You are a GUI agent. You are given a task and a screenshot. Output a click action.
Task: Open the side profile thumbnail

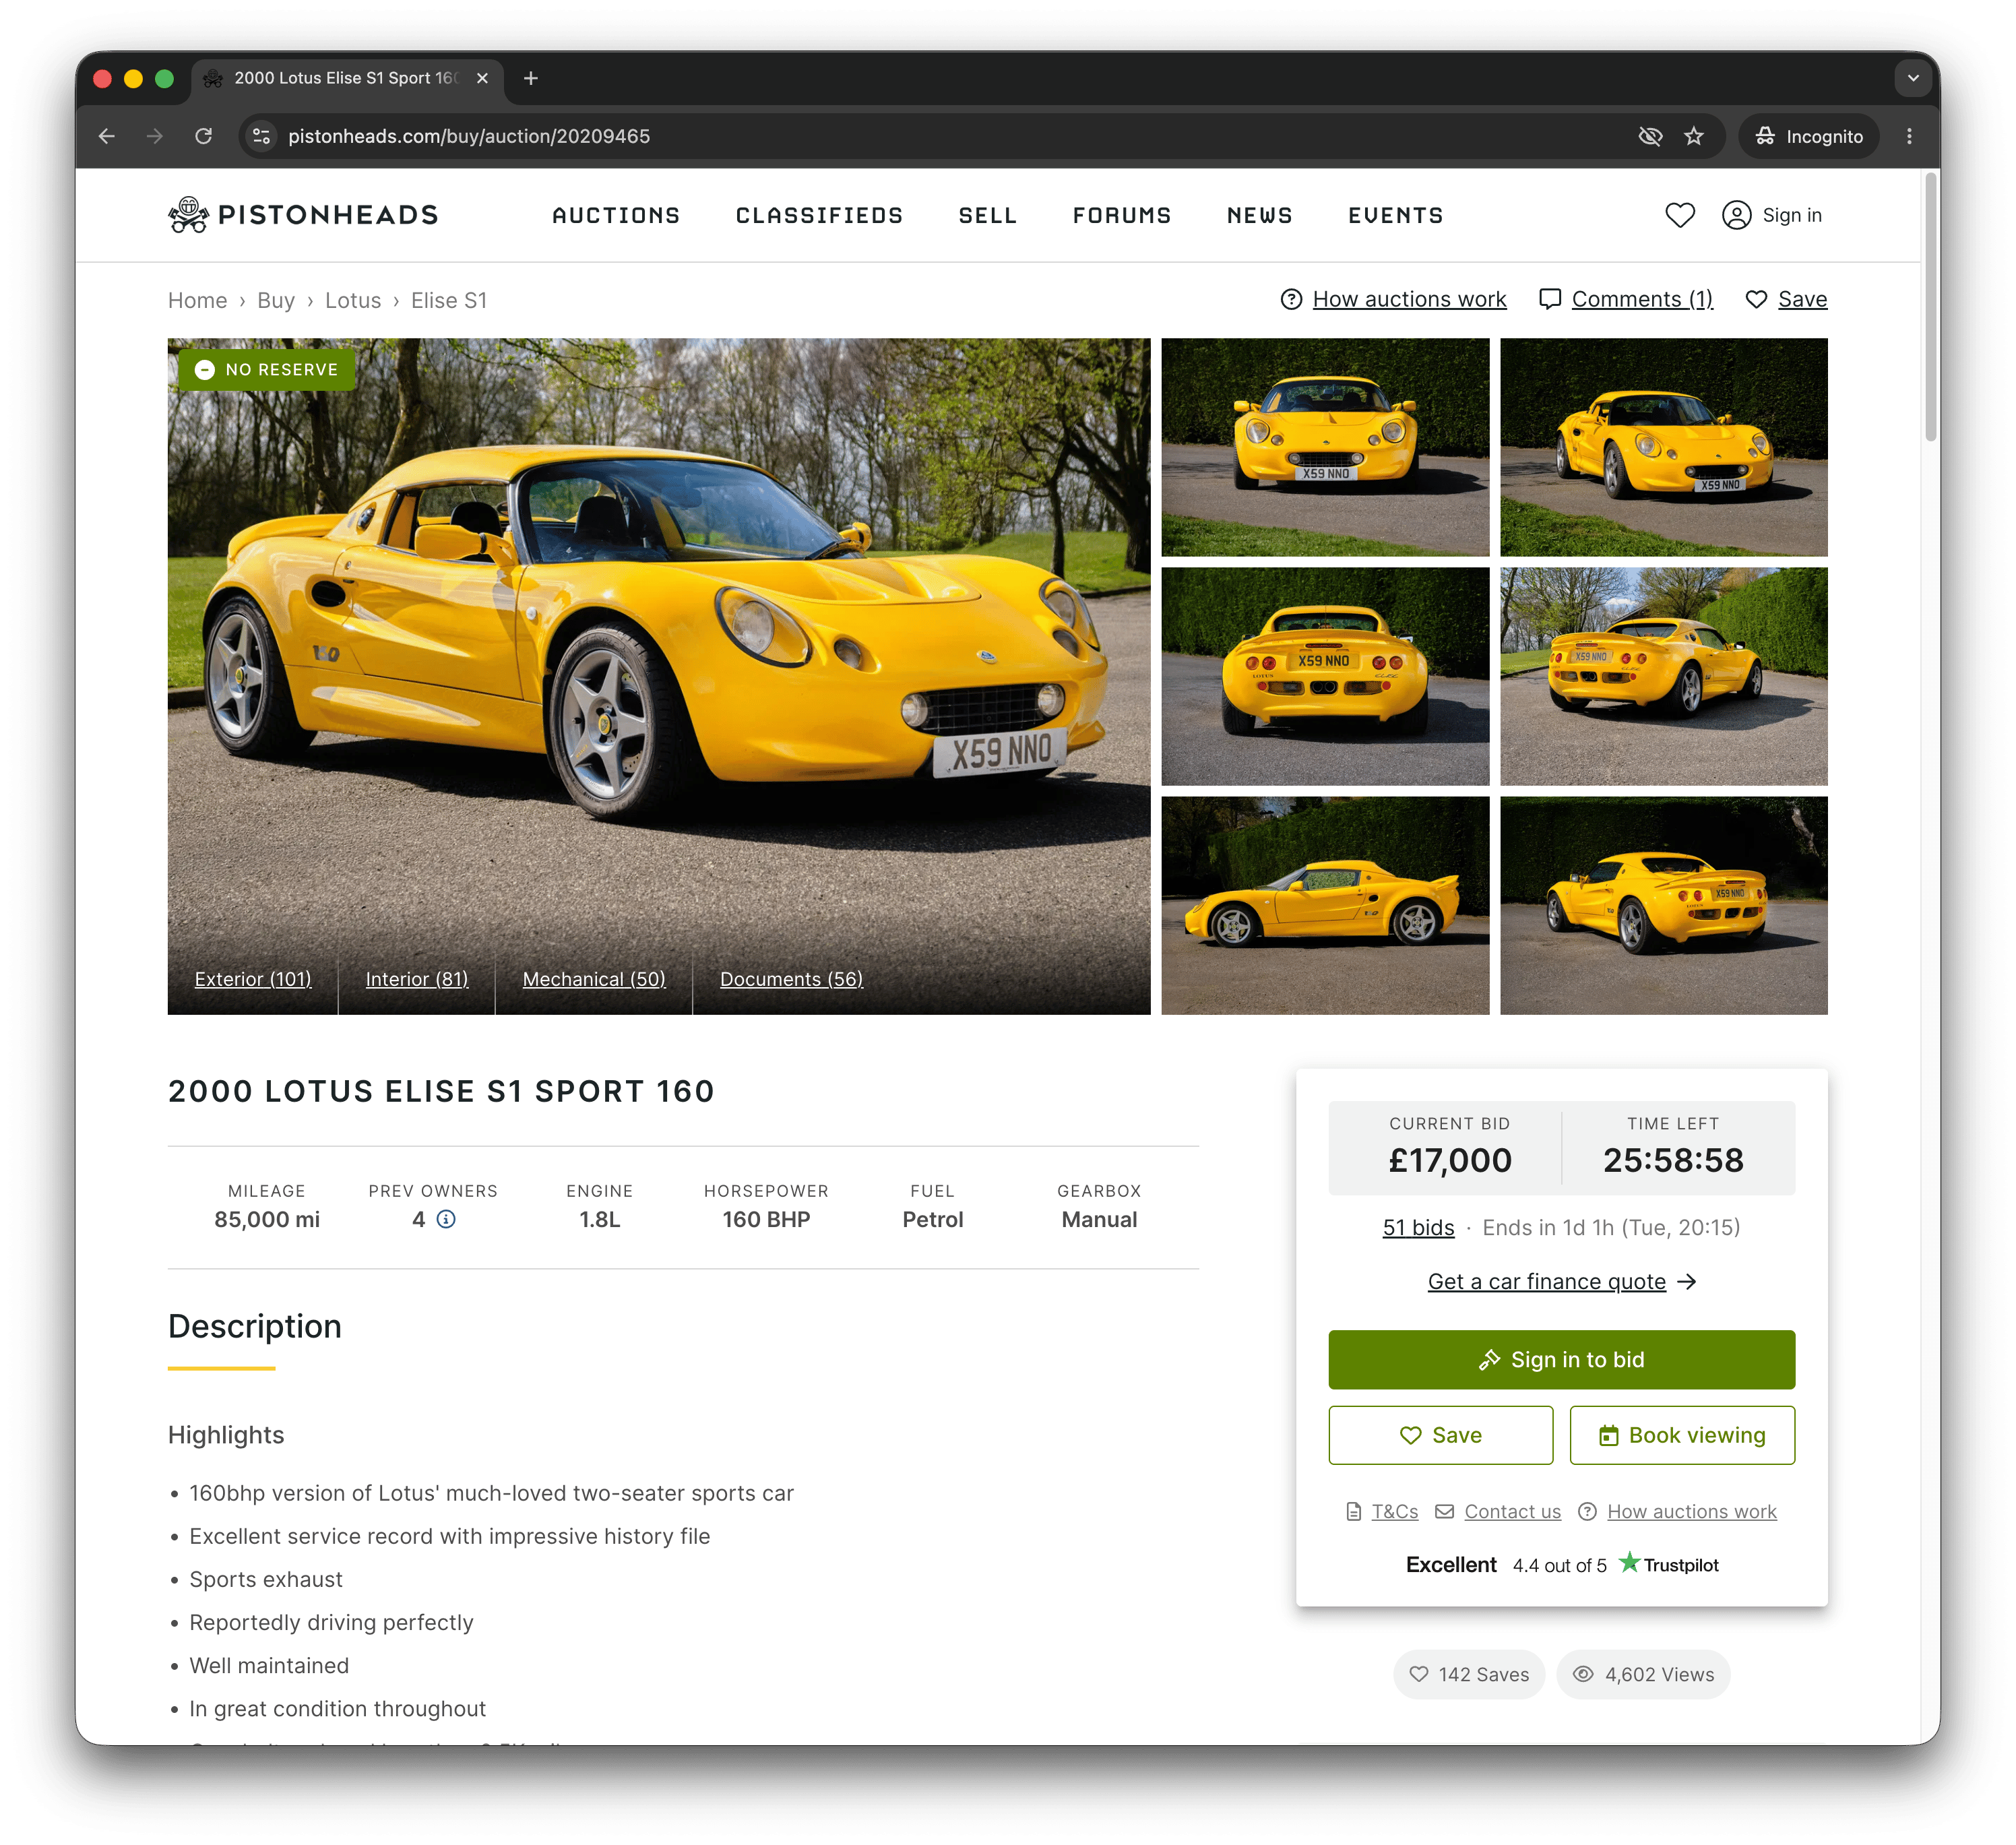coord(1325,905)
